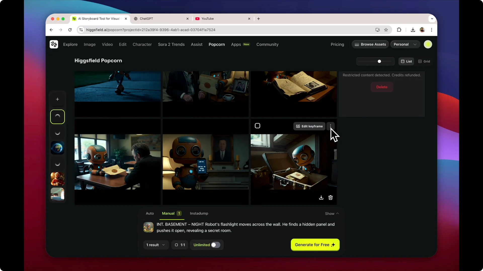Collapse the prompt panel with Show chevron
The width and height of the screenshot is (483, 271).
coord(332,214)
